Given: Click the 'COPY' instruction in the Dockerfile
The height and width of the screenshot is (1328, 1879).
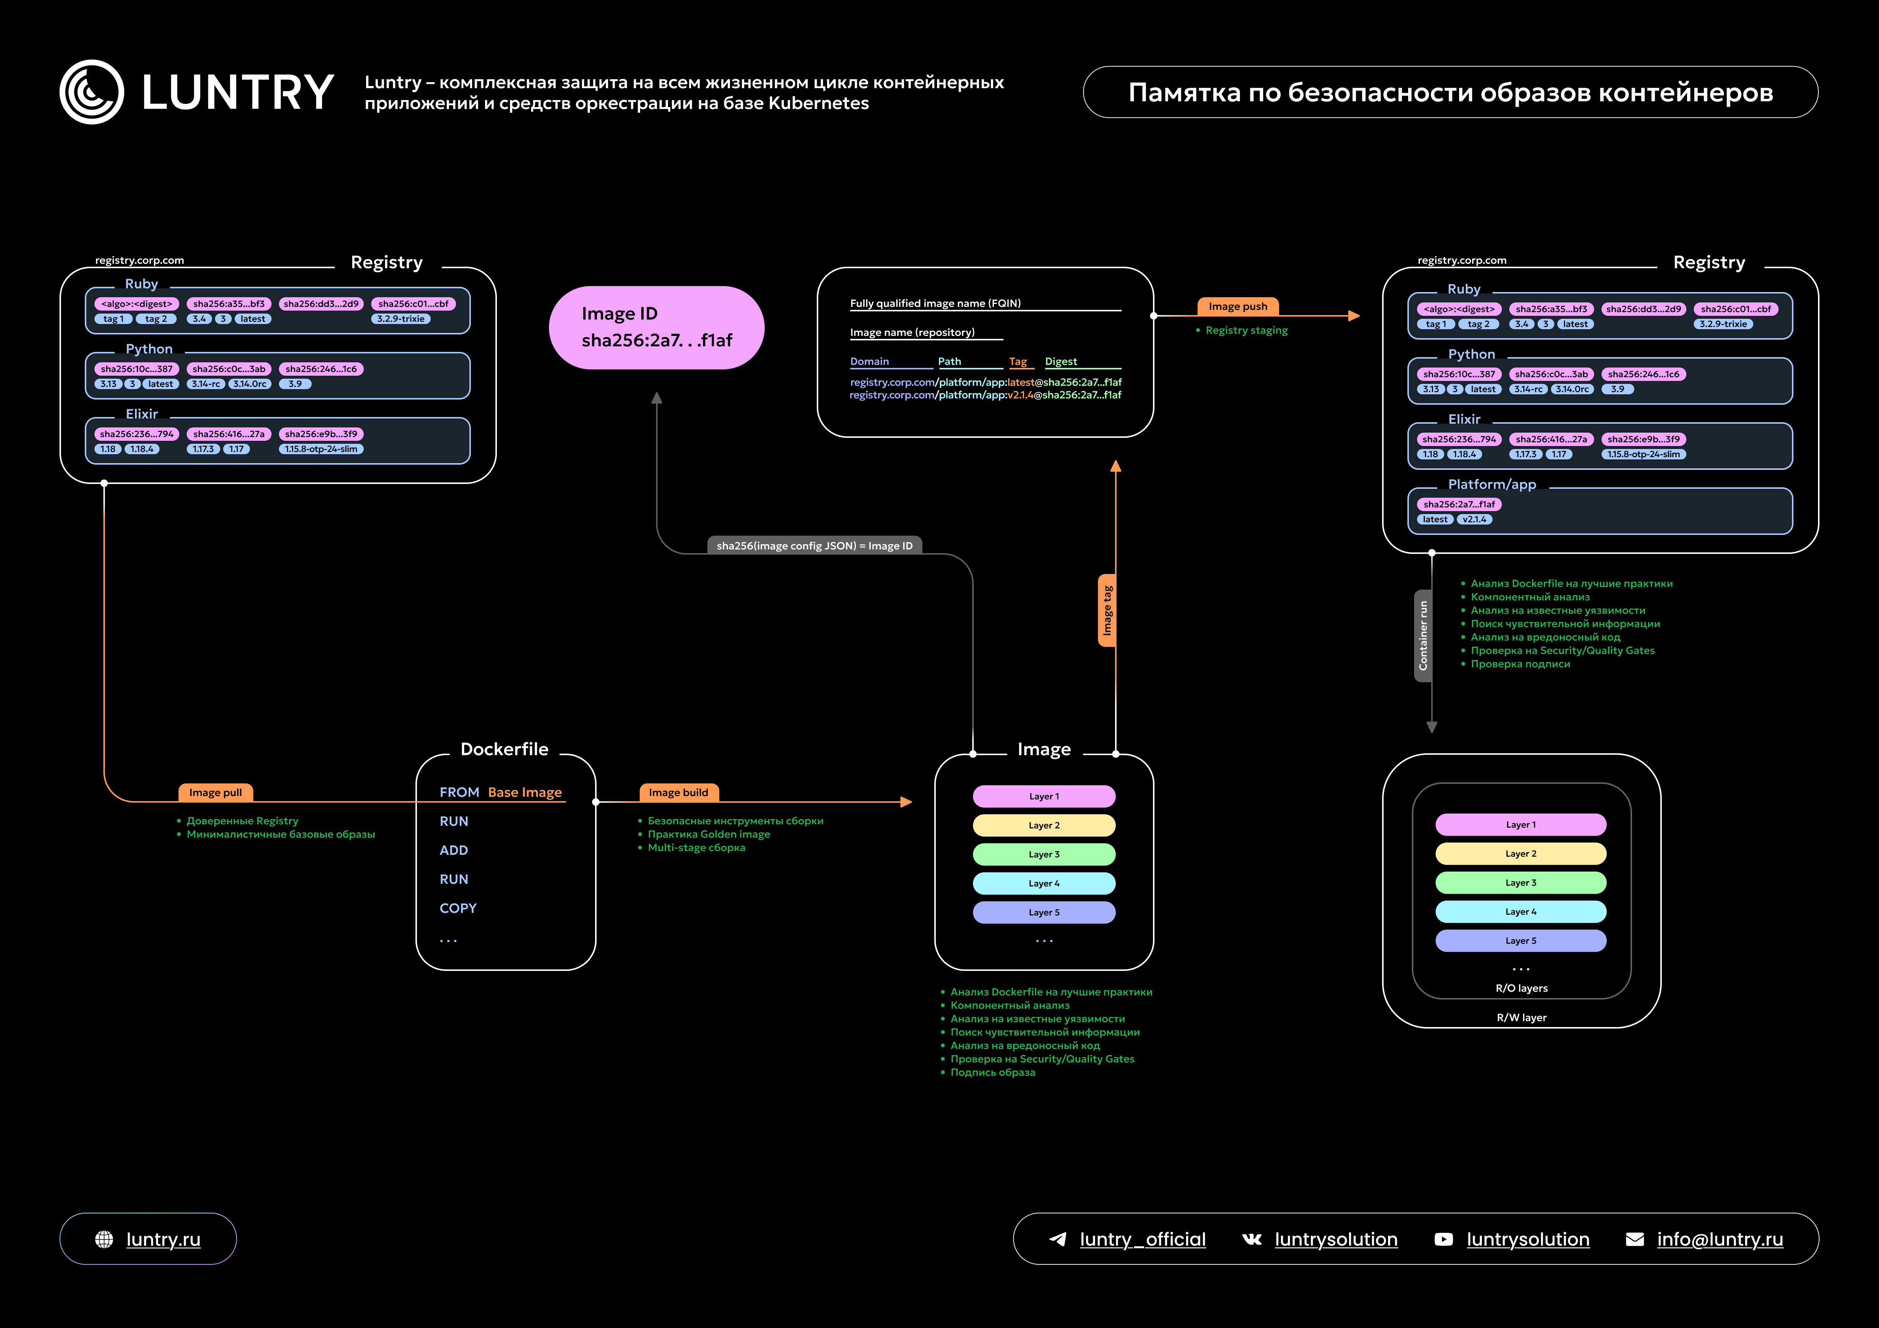Looking at the screenshot, I should tap(457, 908).
